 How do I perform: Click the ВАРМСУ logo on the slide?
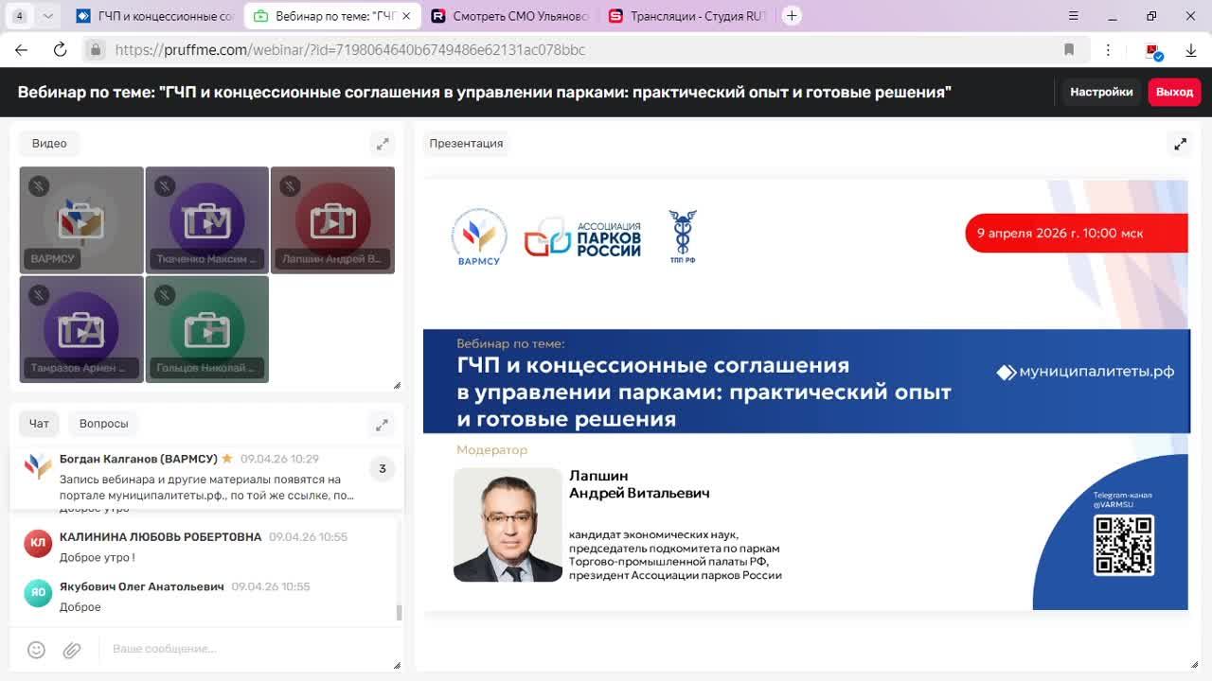click(x=478, y=236)
